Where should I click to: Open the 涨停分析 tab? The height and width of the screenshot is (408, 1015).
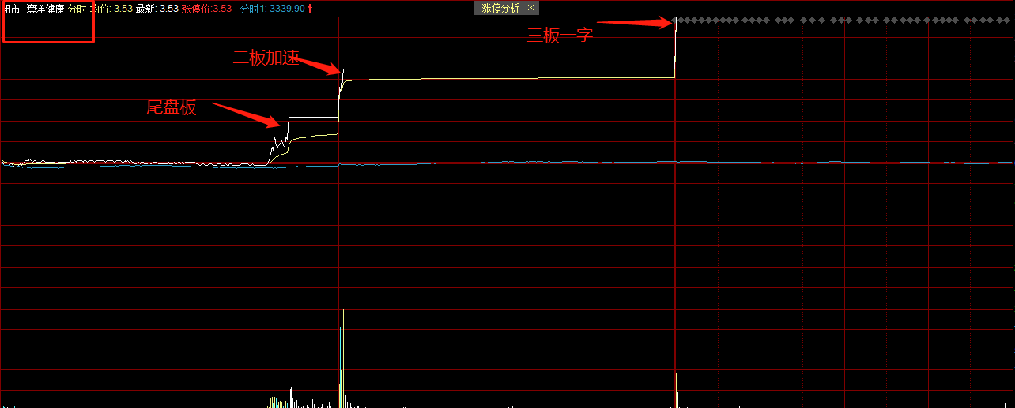501,8
